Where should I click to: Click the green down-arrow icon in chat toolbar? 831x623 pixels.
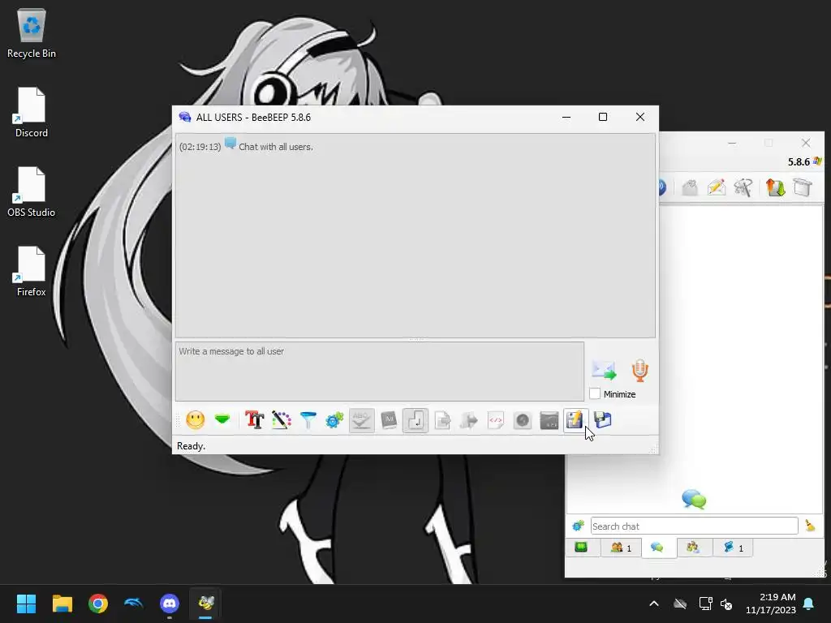(222, 420)
